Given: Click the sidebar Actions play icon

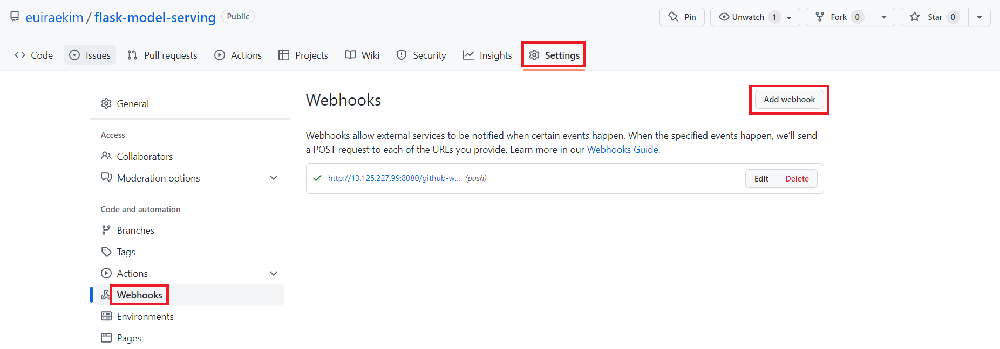Looking at the screenshot, I should [106, 273].
